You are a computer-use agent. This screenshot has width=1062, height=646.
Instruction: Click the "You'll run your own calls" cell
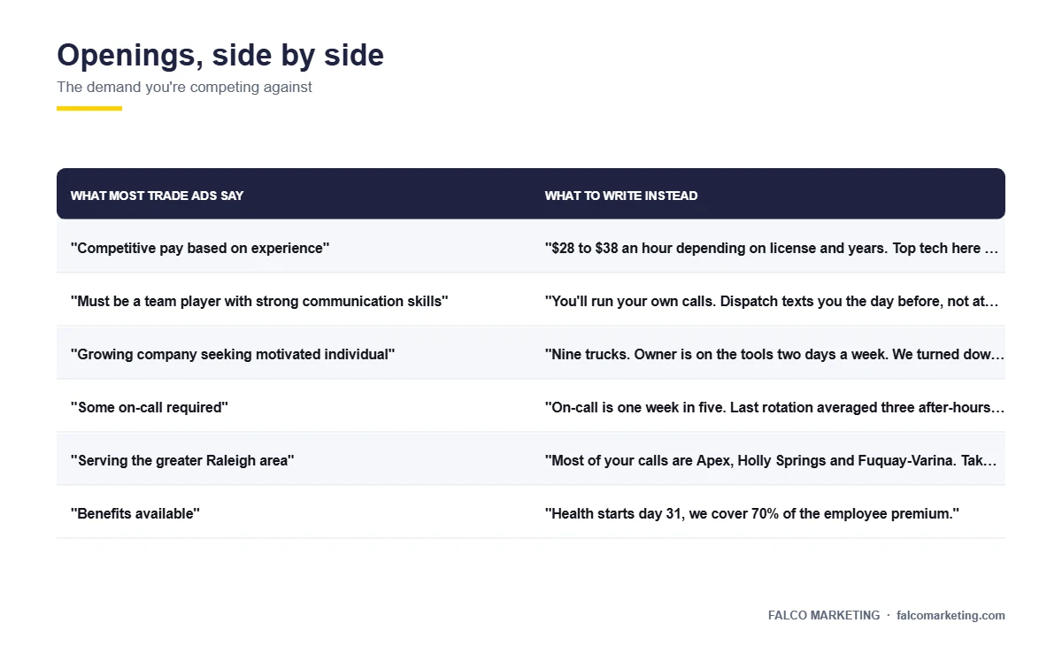(768, 299)
